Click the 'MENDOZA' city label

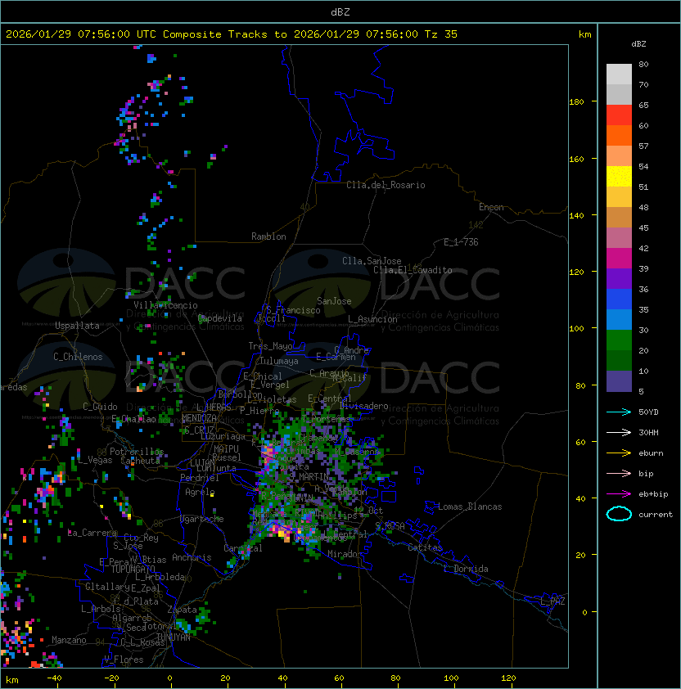[x=199, y=418]
